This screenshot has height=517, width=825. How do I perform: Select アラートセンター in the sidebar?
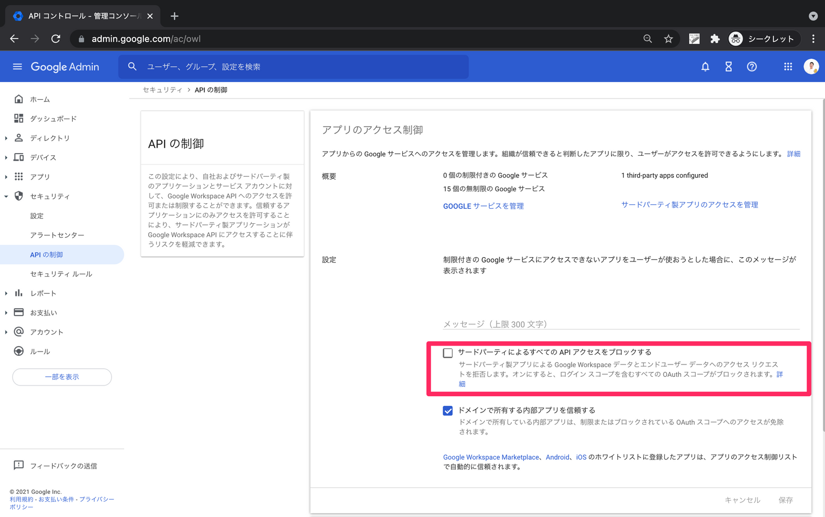pos(57,235)
